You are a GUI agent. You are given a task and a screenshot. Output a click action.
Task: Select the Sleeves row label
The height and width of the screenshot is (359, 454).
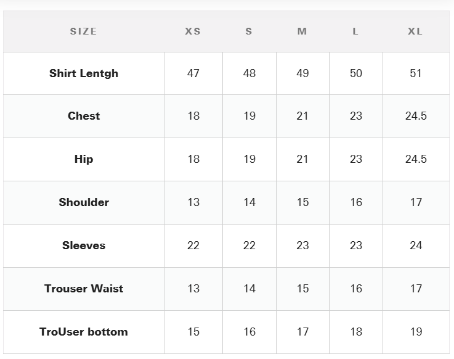(84, 246)
